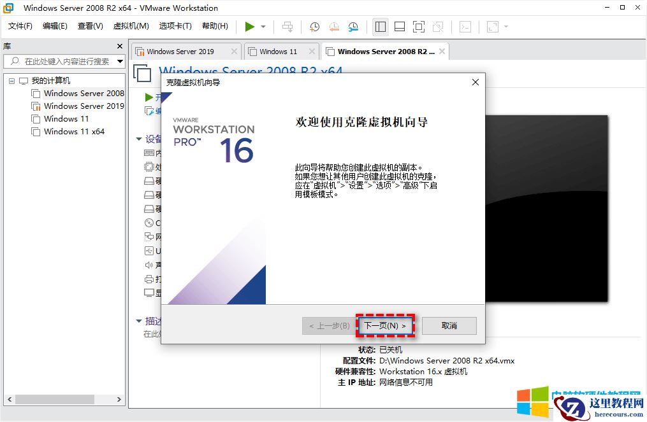Open the power options dropdown arrow
Viewport: 647px width, 422px height.
tap(263, 27)
